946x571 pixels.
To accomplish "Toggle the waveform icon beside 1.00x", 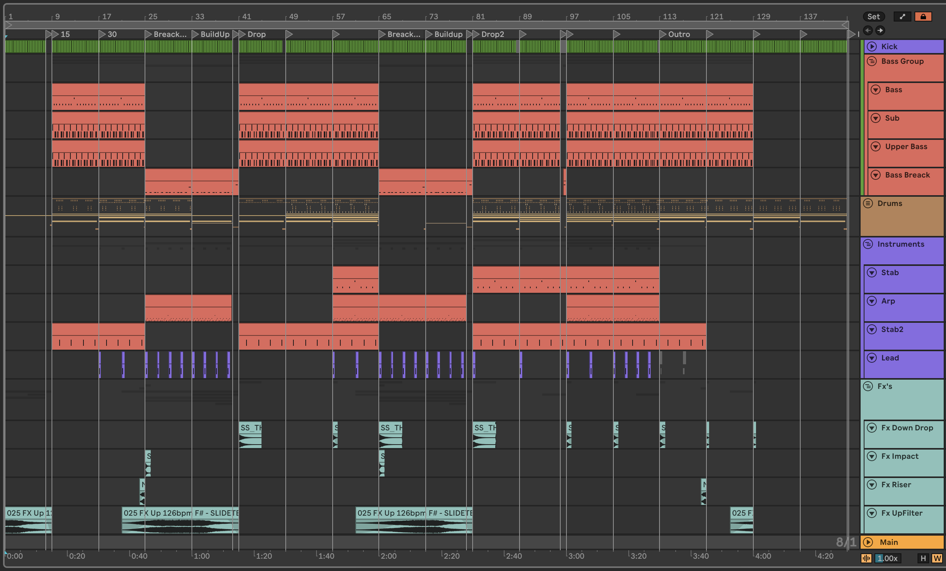I will tap(866, 558).
